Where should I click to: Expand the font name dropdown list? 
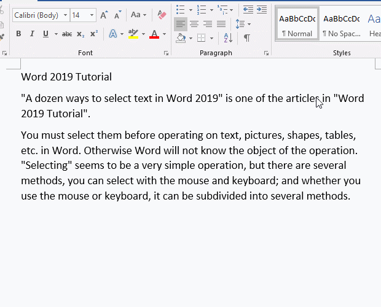point(66,15)
